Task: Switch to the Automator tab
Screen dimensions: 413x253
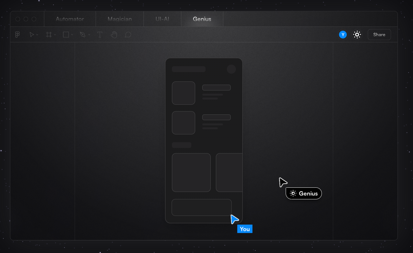Action: (70, 19)
